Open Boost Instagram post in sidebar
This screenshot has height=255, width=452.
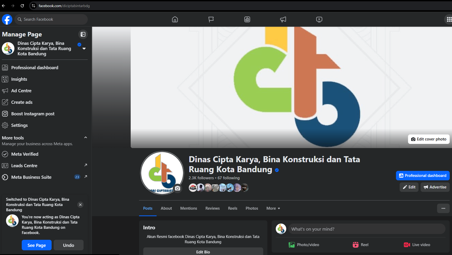click(45, 114)
